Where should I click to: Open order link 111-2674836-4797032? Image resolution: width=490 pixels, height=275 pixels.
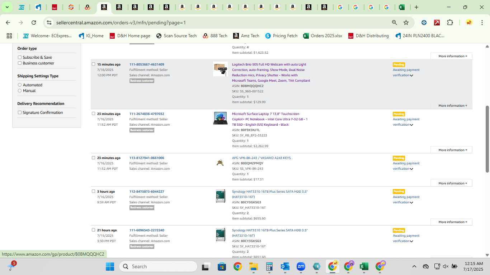pos(147,114)
